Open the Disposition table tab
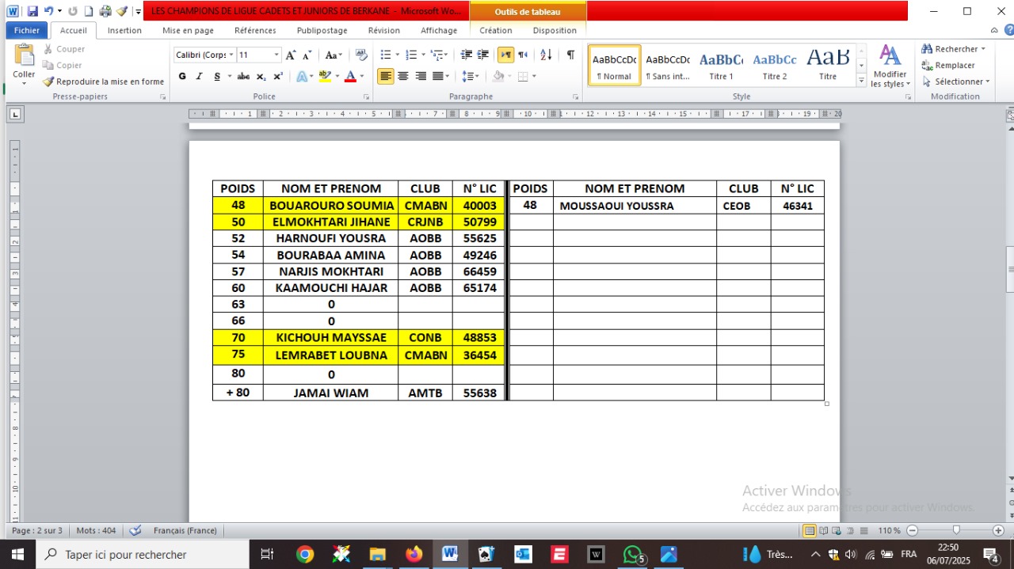 (555, 31)
